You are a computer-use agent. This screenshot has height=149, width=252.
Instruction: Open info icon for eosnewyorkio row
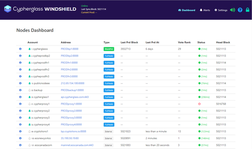coord(20,138)
